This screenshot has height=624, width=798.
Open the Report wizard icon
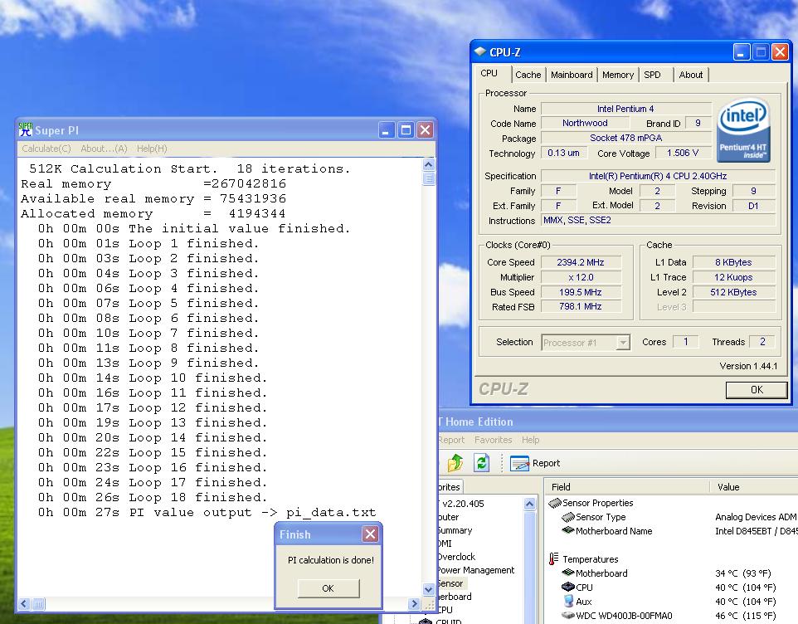point(520,463)
